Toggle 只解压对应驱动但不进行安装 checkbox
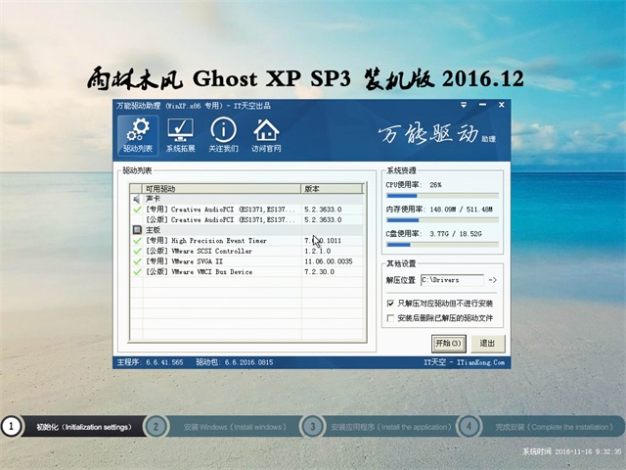 coord(390,304)
